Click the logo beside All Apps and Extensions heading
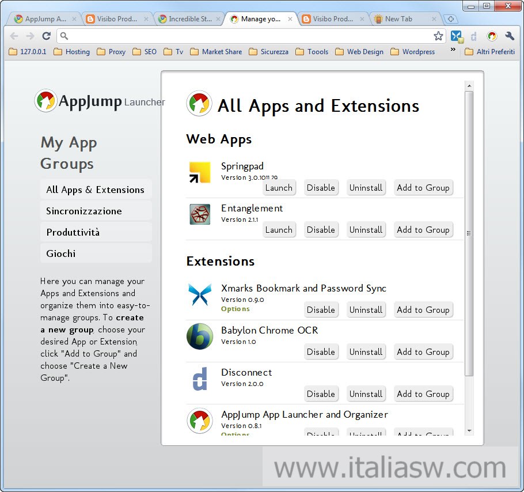524x492 pixels. [199, 103]
